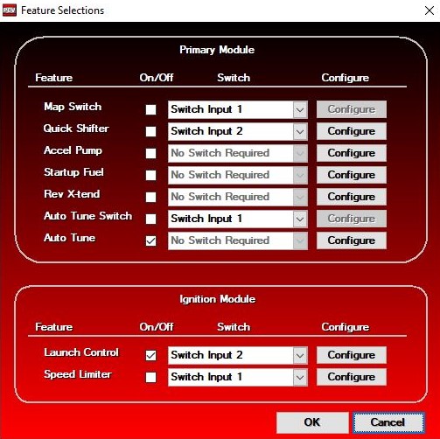Expand the Quick Shifter switch dropdown

tap(238, 131)
